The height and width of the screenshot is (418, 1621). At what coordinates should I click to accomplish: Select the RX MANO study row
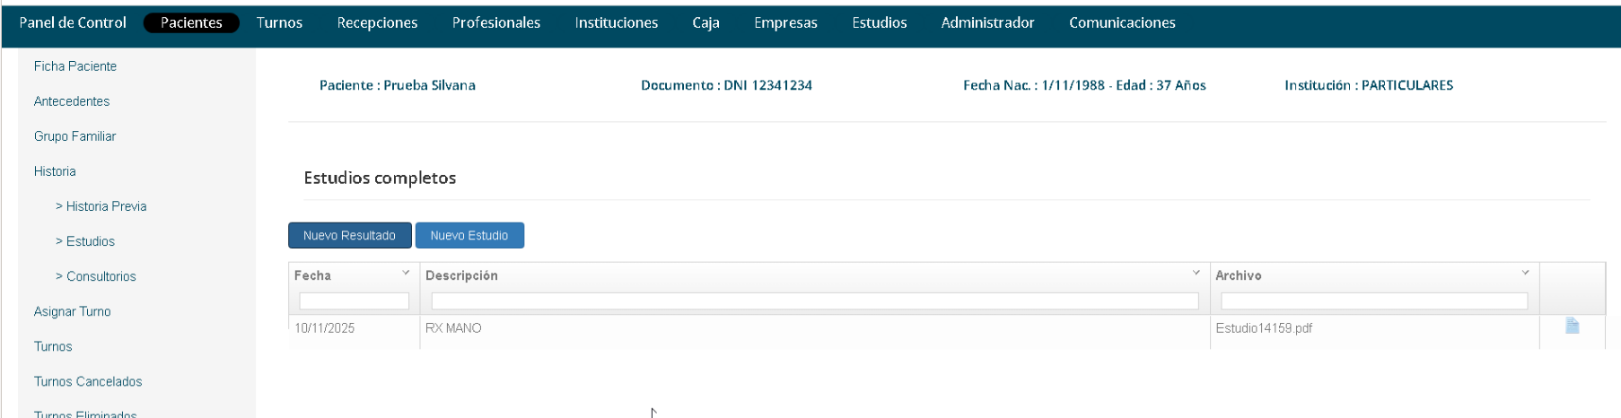[453, 328]
